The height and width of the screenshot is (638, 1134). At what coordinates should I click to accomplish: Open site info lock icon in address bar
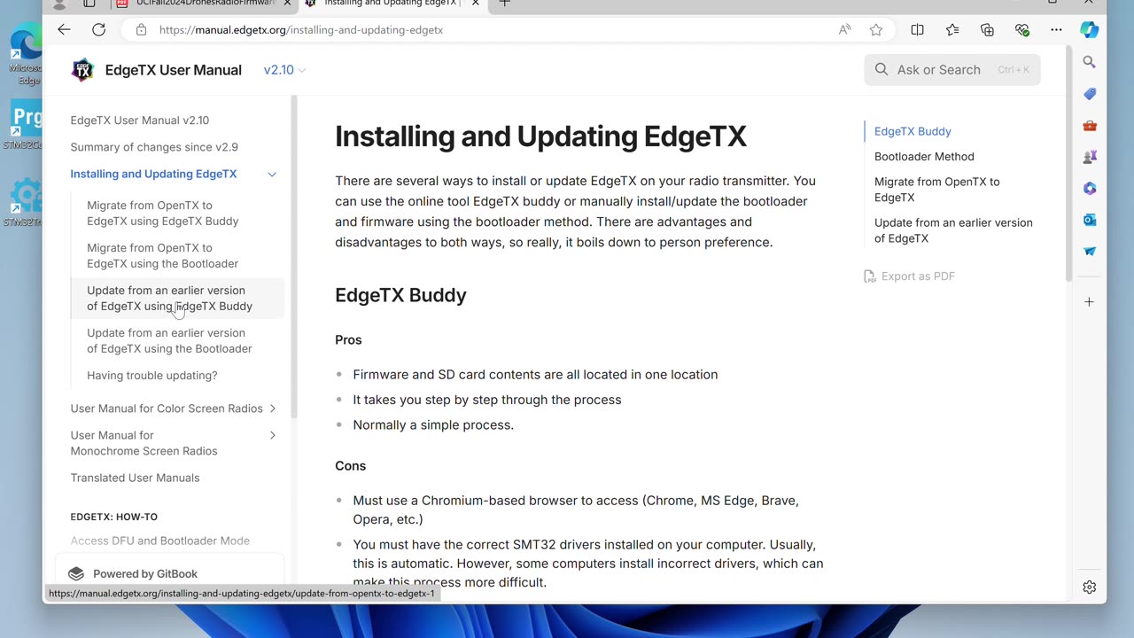(x=141, y=29)
